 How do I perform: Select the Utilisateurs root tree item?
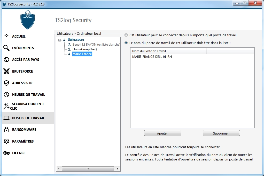(x=76, y=40)
